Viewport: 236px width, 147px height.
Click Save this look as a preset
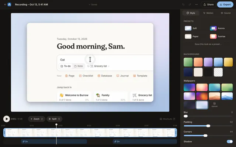point(208,44)
